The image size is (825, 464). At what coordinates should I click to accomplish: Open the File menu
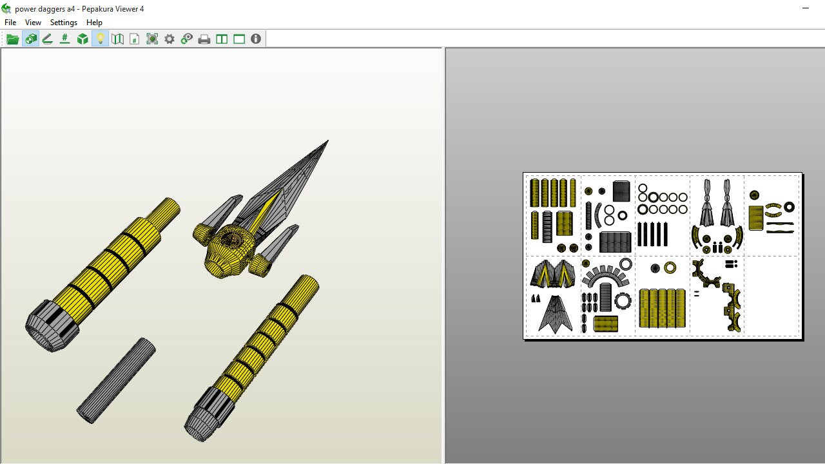pyautogui.click(x=10, y=22)
